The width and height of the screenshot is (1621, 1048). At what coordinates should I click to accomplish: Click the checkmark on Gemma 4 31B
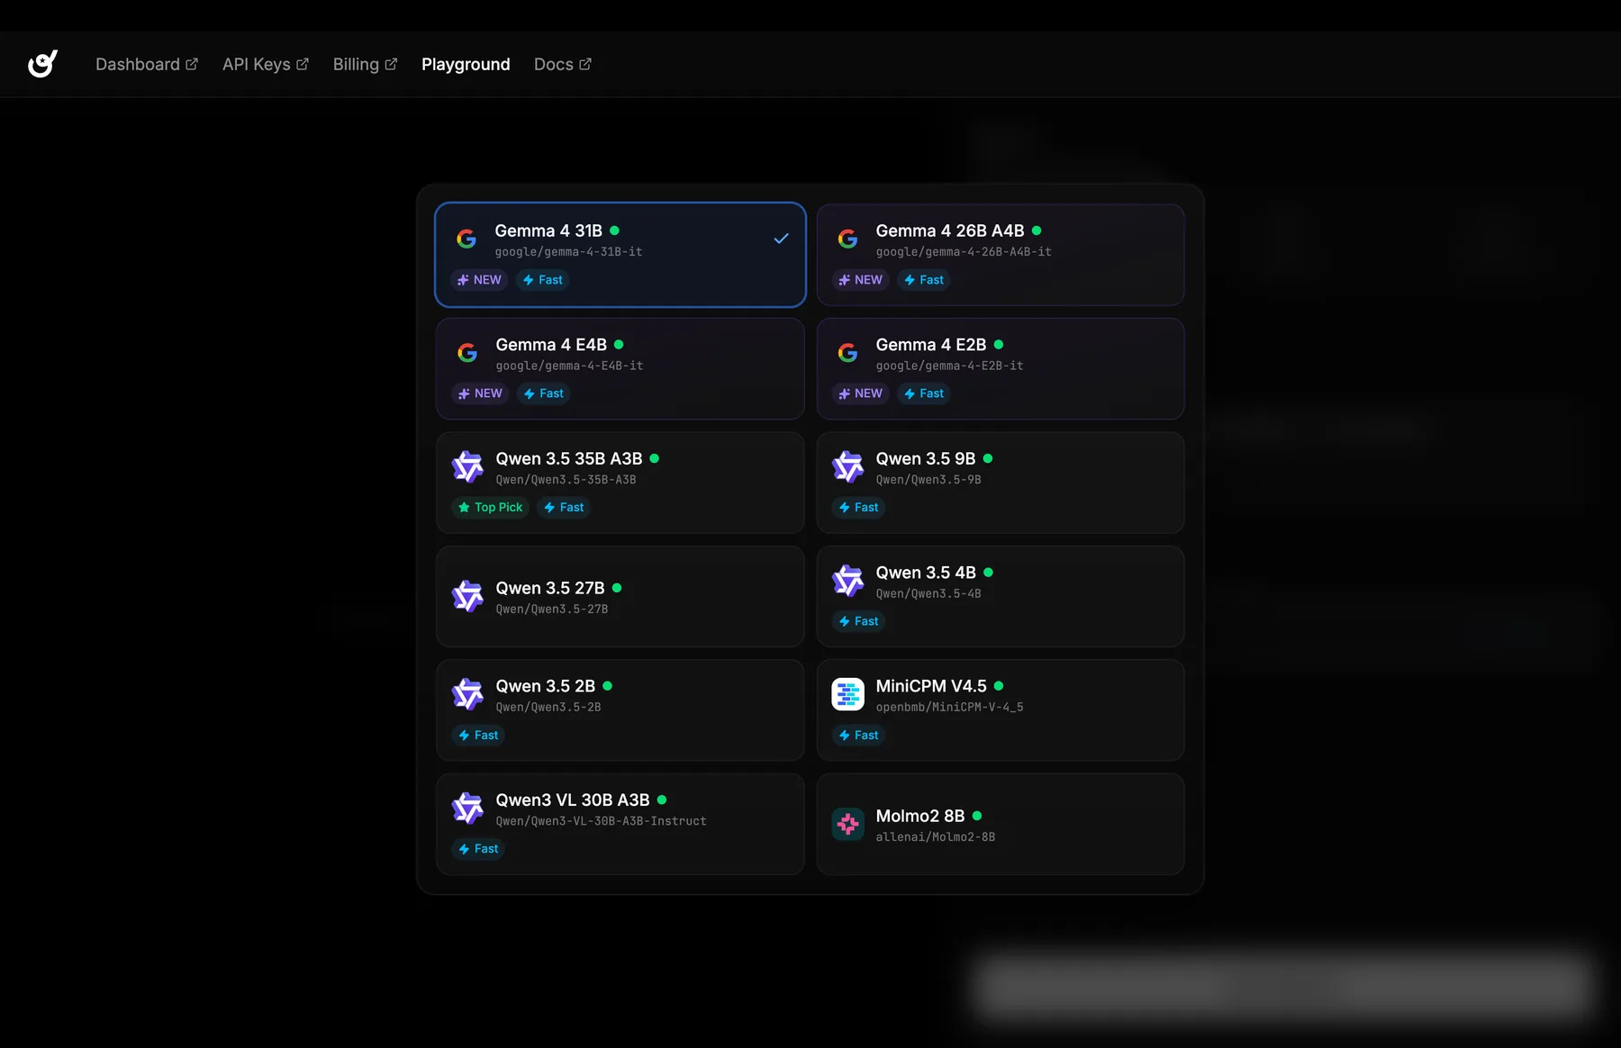pyautogui.click(x=781, y=239)
